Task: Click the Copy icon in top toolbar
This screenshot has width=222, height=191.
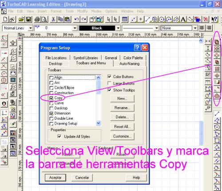Action: click(x=60, y=19)
